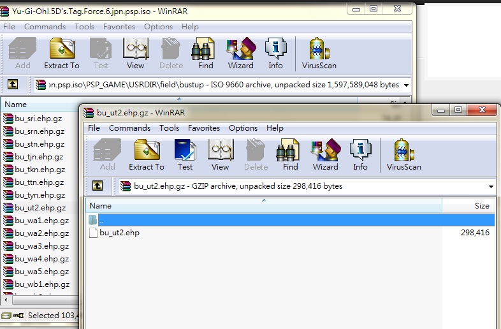Open Help menu in Yu-Gi-Oh iso window
This screenshot has width=501, height=329.
pos(190,27)
